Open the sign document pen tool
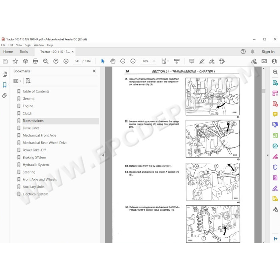 (212, 61)
